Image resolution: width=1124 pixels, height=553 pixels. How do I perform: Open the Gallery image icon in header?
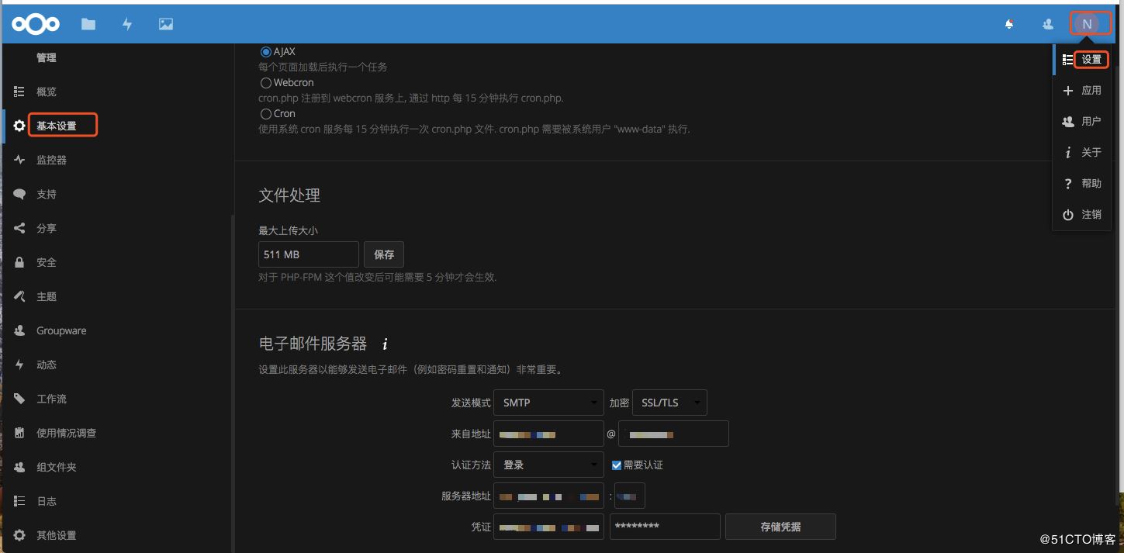(x=166, y=24)
